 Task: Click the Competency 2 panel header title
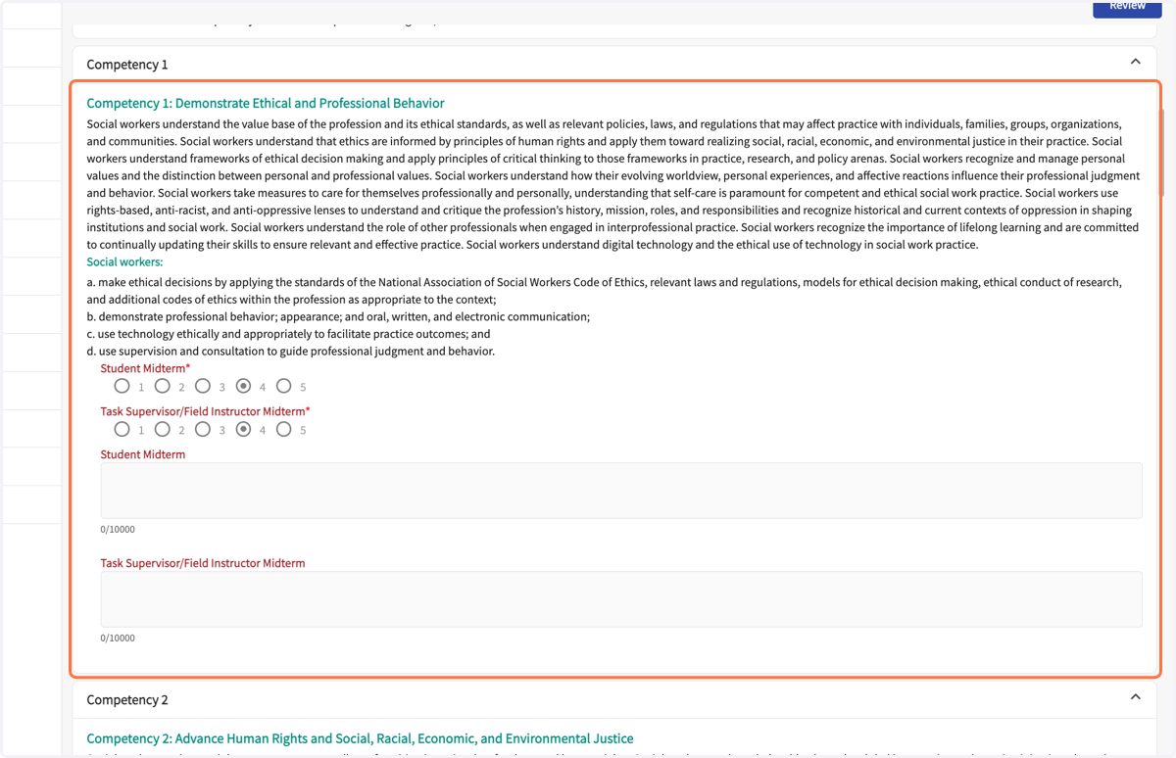click(x=127, y=699)
